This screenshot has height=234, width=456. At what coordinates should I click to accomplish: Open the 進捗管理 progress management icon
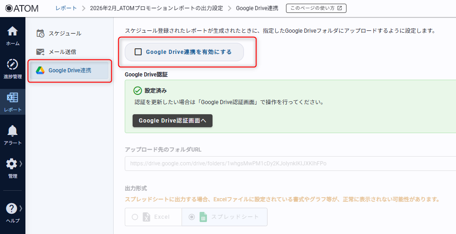[12, 64]
